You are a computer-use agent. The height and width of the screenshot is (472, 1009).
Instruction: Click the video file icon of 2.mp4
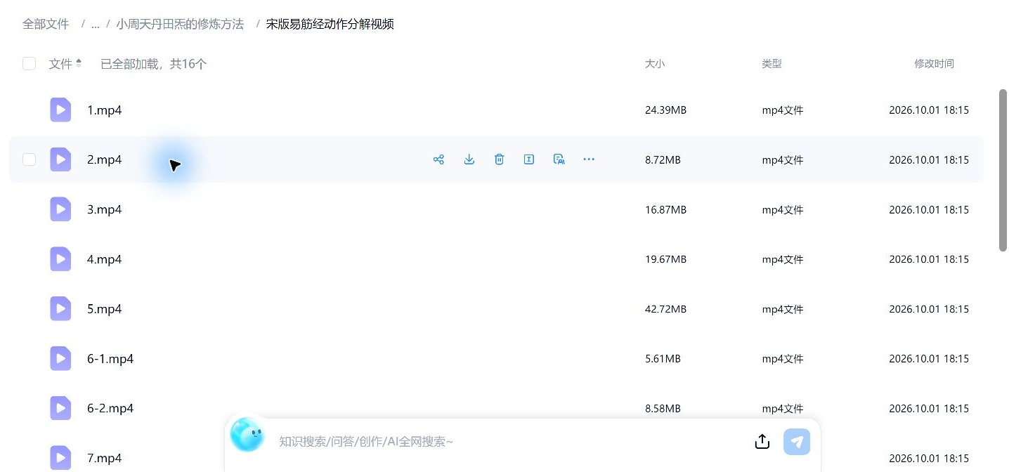click(x=60, y=159)
